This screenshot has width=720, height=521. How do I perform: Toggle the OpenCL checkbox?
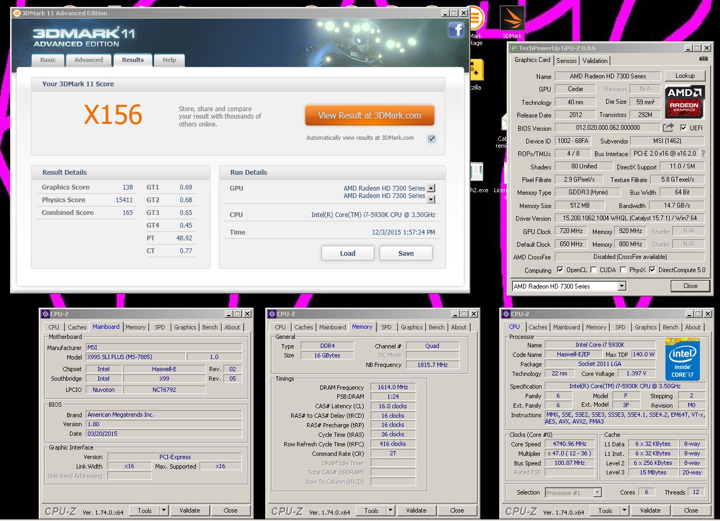click(x=560, y=270)
